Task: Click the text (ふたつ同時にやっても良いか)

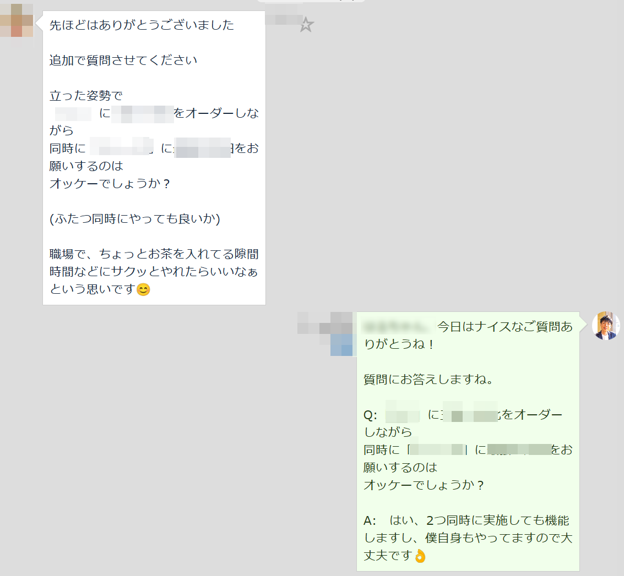Action: (x=135, y=218)
